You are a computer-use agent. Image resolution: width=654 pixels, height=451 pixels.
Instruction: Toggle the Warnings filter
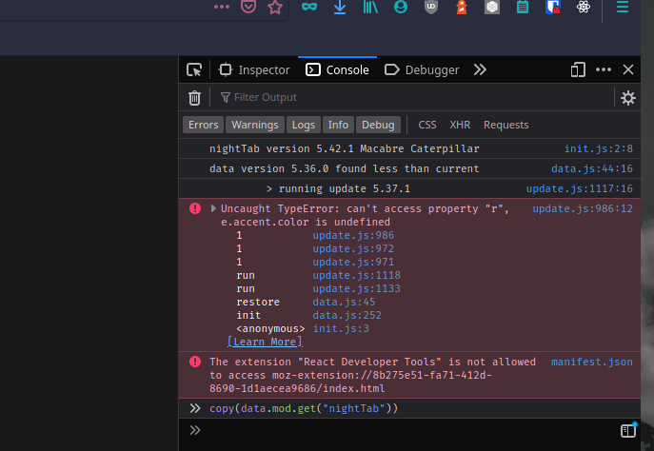pyautogui.click(x=255, y=125)
